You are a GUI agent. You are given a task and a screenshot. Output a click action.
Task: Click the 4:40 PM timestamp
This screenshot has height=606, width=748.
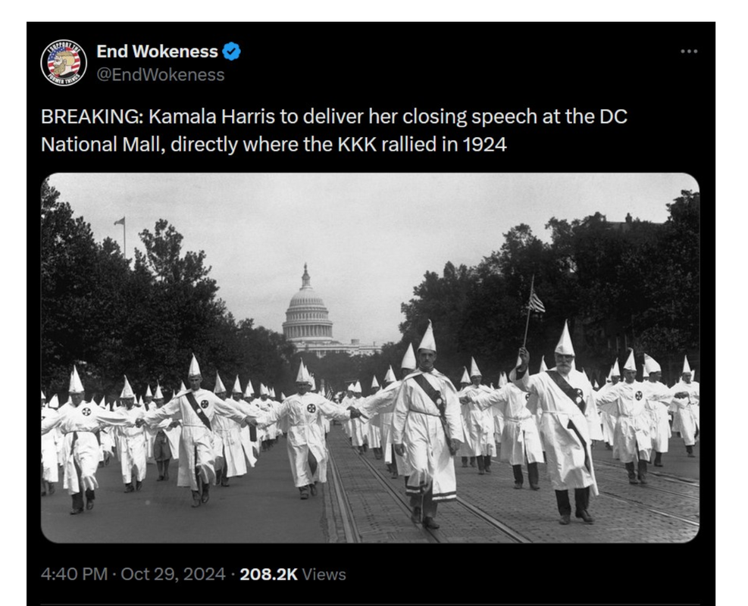[x=74, y=574]
